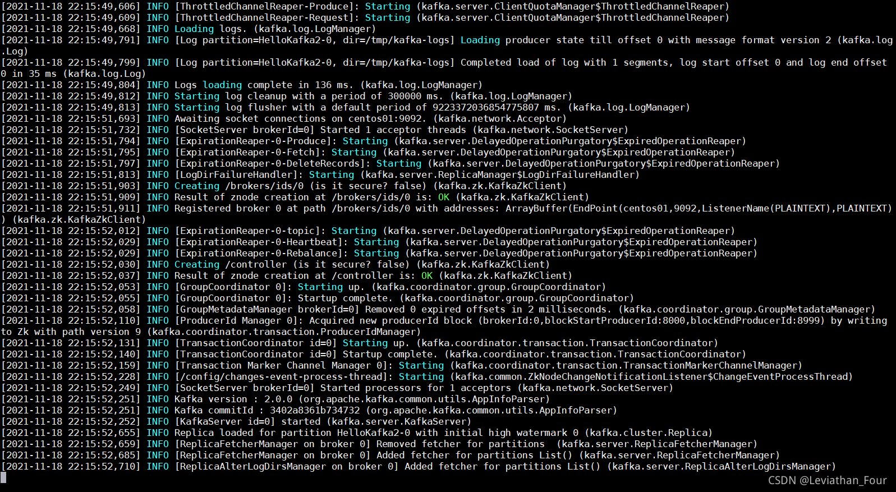Click green OK on /brokers/ids/0 result line

(x=444, y=197)
